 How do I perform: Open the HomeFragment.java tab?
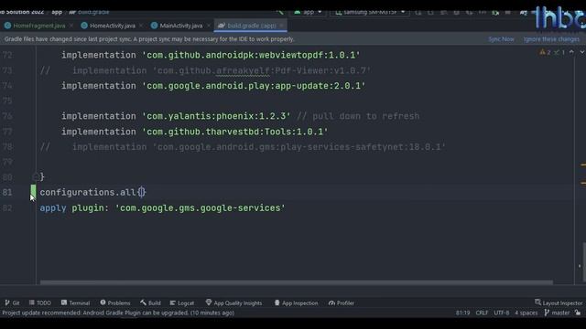pos(38,26)
